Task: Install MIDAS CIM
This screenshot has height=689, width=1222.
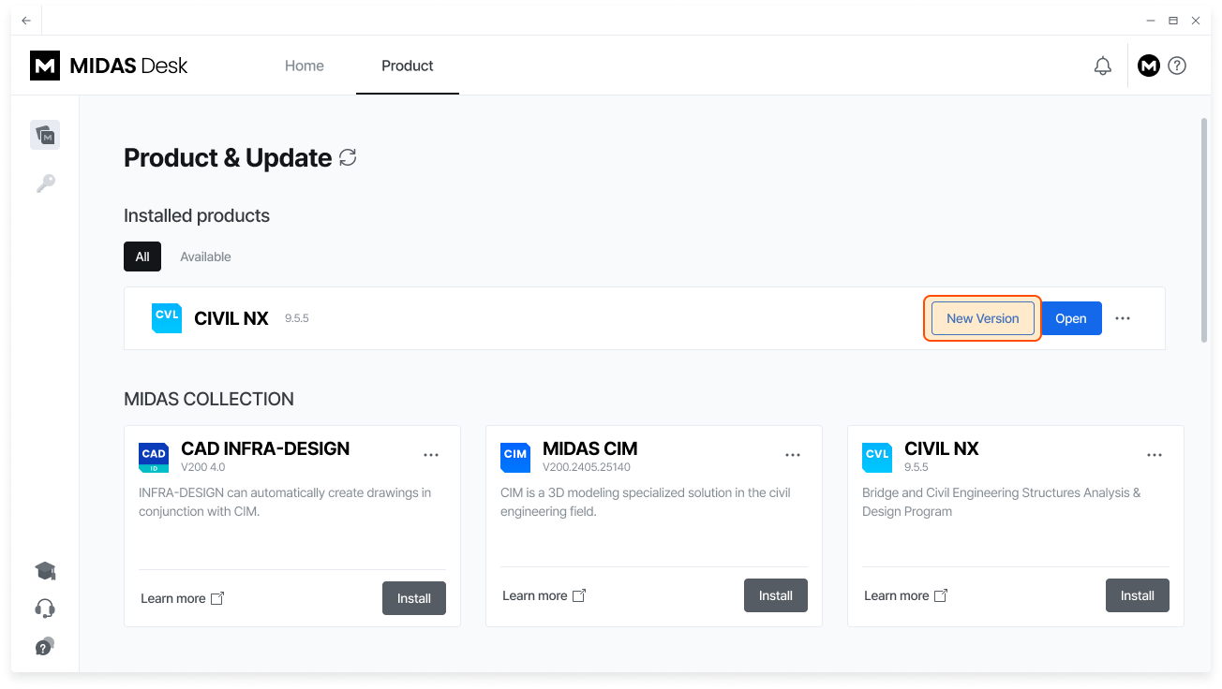Action: click(776, 595)
